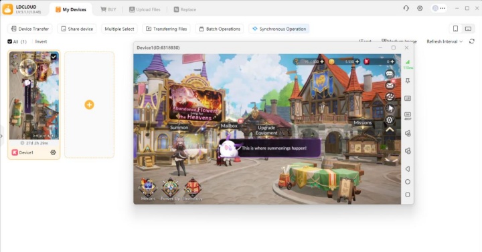Tap the Mailbox label in the game
The image size is (482, 252).
coord(229,126)
